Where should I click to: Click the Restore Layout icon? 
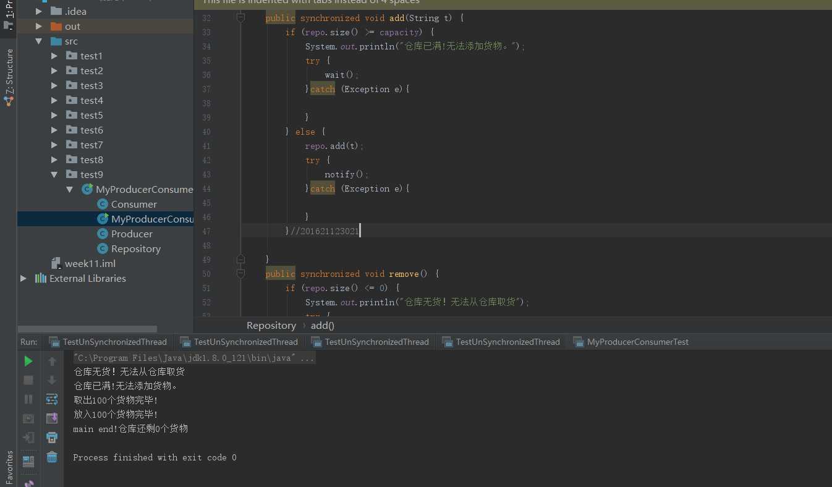[x=28, y=461]
